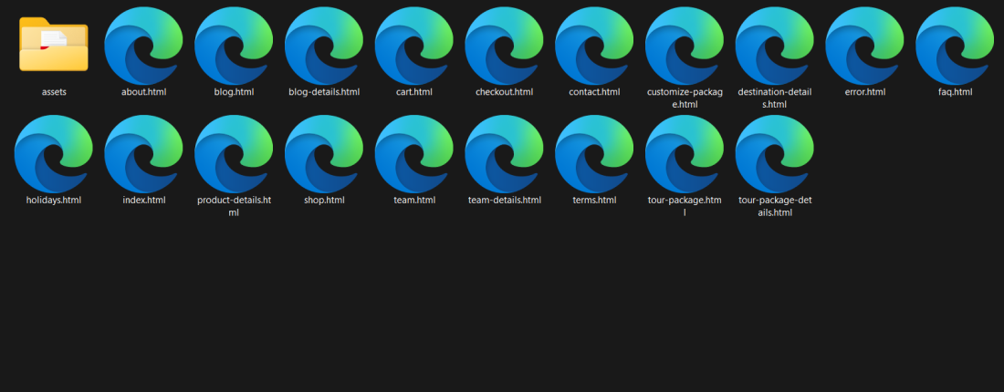
Task: Click the 'product-details.html' name label
Action: coord(234,206)
